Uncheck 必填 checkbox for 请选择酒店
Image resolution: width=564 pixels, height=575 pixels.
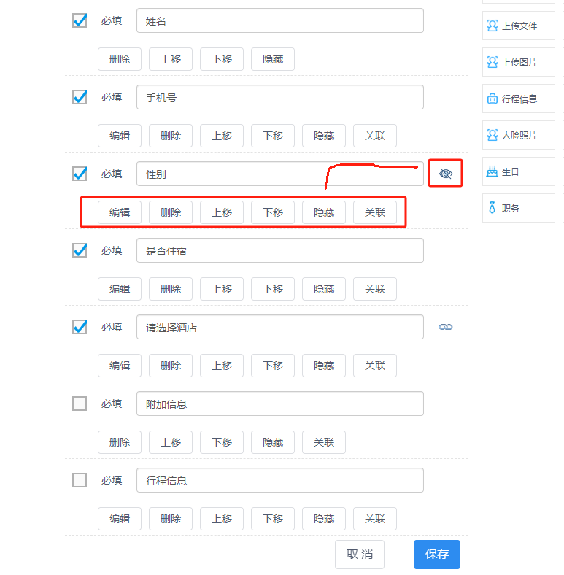pyautogui.click(x=80, y=327)
